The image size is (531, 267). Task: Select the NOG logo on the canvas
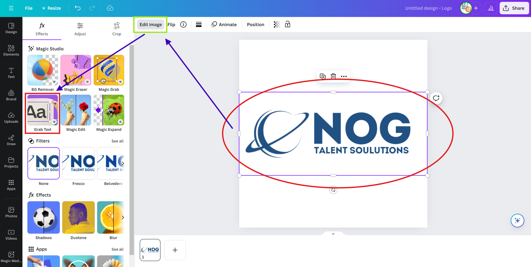[333, 134]
